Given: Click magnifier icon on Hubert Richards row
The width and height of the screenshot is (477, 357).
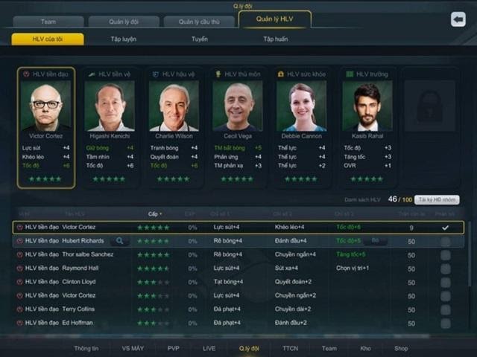Looking at the screenshot, I should 119,241.
